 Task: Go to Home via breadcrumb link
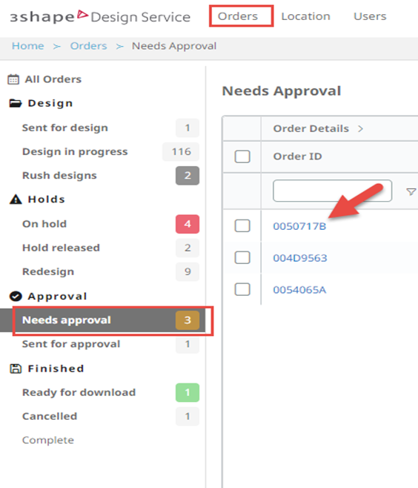pyautogui.click(x=28, y=46)
